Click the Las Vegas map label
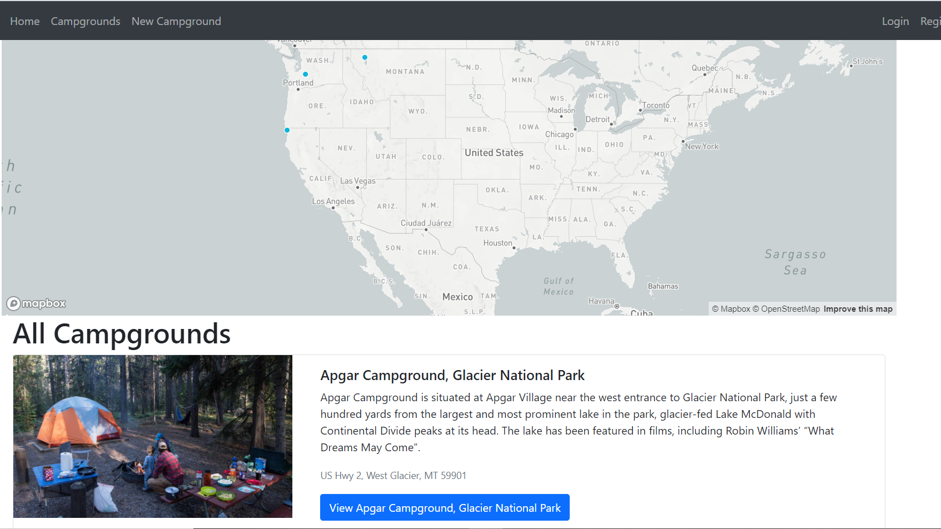Screen dimensions: 941x529 tap(357, 181)
